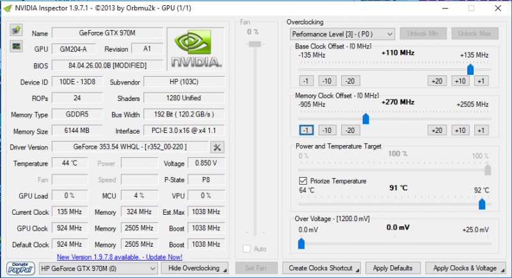Click the MCU value 4 %
Viewport: 512px width, 278px height.
pos(140,196)
